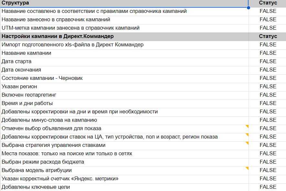Image resolution: width=286 pixels, height=191 pixels.
Task: Click the FALSE status for "Дата старта"
Action: pyautogui.click(x=268, y=61)
